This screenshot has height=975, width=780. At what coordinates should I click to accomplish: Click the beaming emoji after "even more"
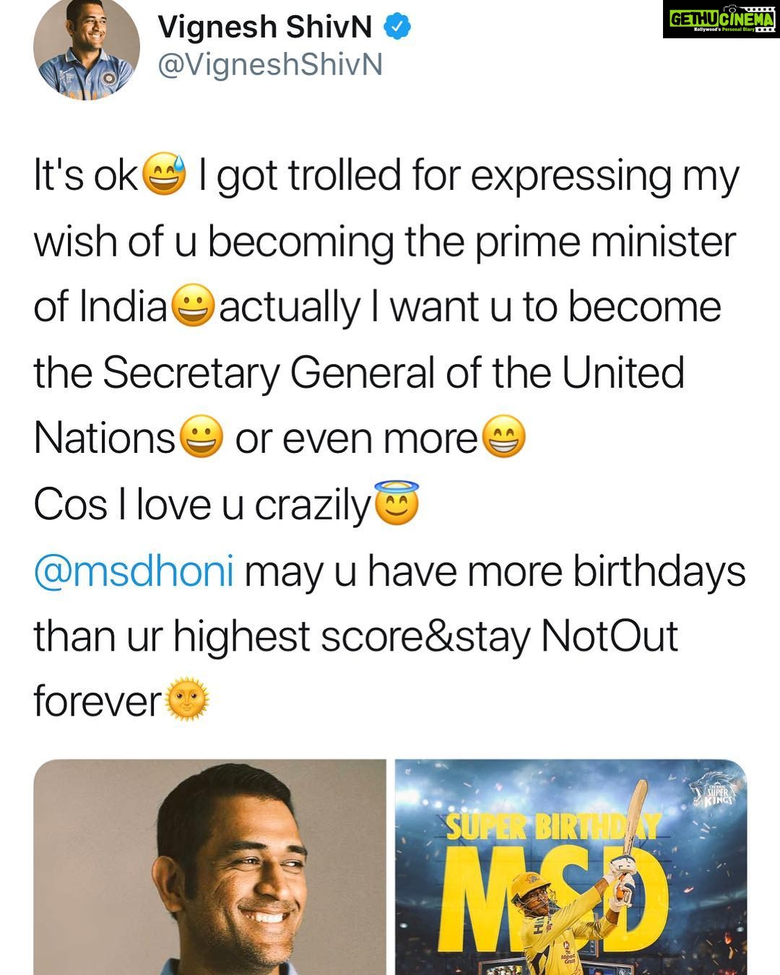[x=503, y=438]
